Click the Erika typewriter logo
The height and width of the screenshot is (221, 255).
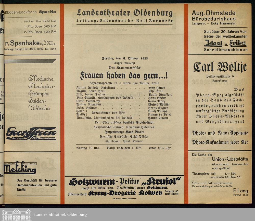pos(238,43)
